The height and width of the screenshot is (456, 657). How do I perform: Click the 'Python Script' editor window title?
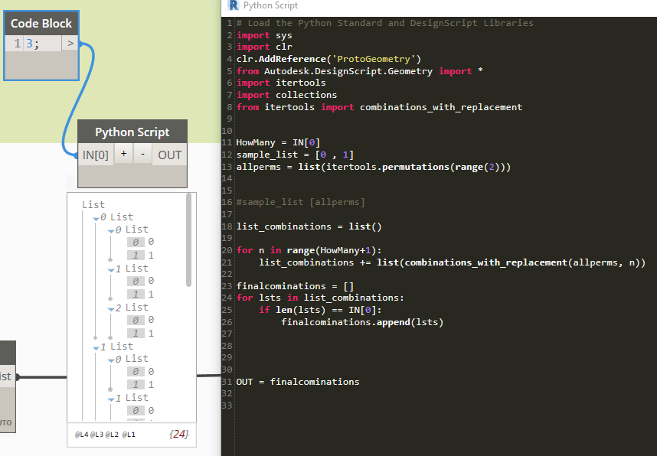click(x=270, y=5)
